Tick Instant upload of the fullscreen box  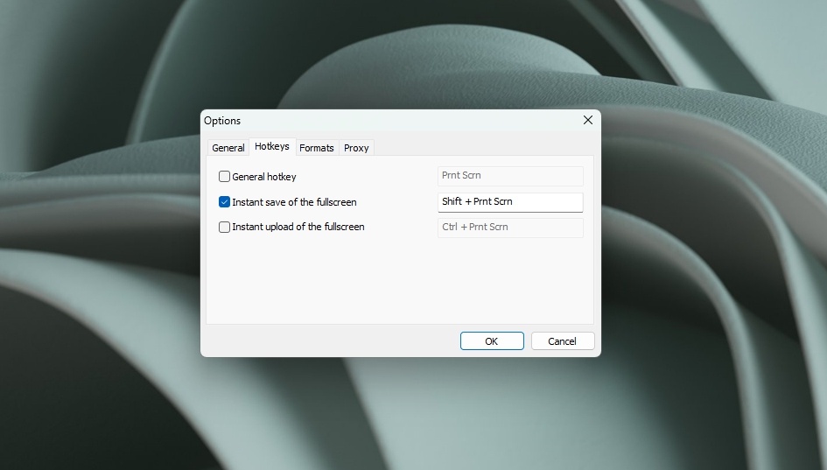pos(224,227)
